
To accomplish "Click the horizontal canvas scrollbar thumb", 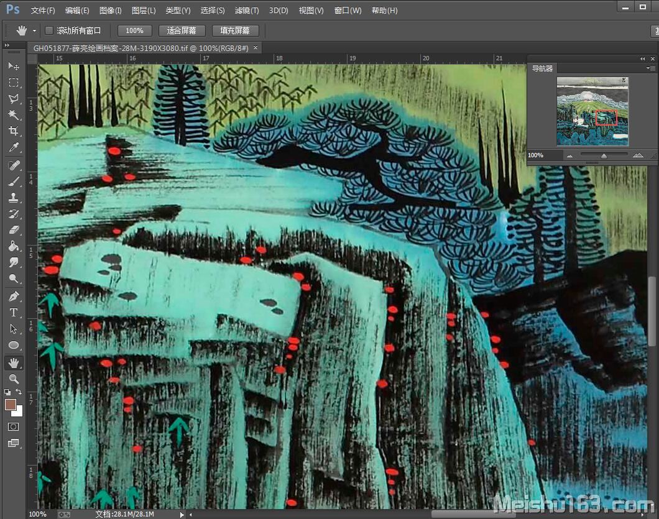I will point(473,515).
